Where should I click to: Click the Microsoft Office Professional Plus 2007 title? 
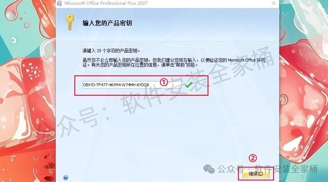(106, 3)
